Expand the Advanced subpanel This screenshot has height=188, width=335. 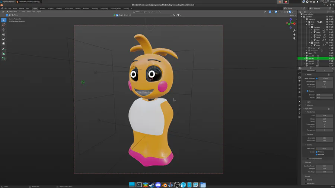(x=309, y=105)
